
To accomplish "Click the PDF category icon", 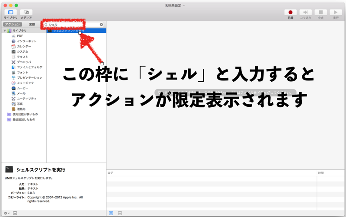I will [13, 36].
